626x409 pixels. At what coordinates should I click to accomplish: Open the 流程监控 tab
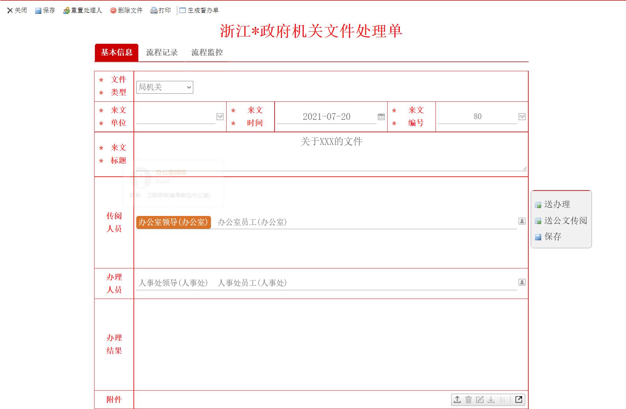point(207,52)
